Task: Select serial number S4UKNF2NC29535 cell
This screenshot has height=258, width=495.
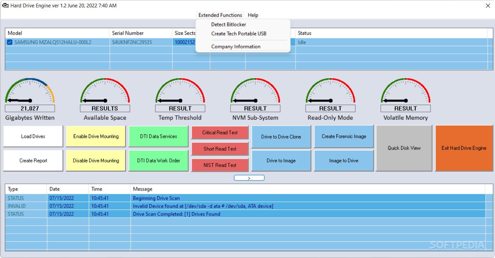Action: pos(141,42)
